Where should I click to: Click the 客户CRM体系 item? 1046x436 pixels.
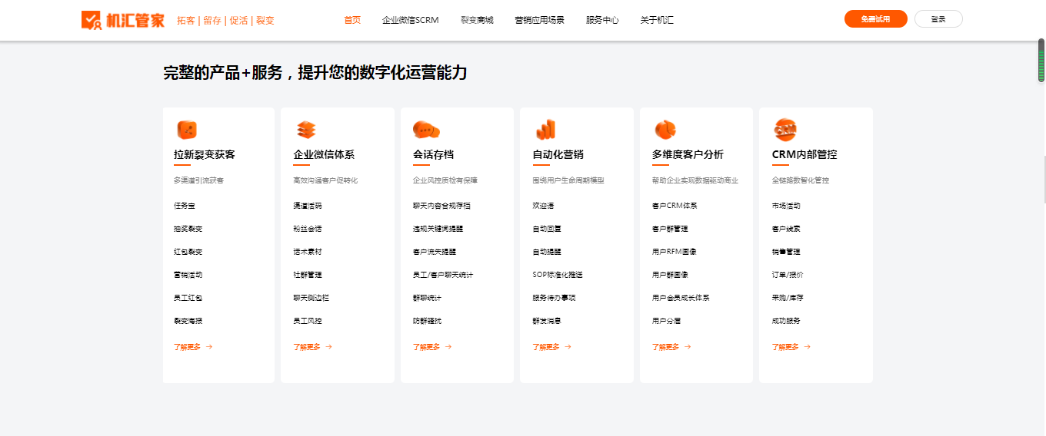675,206
